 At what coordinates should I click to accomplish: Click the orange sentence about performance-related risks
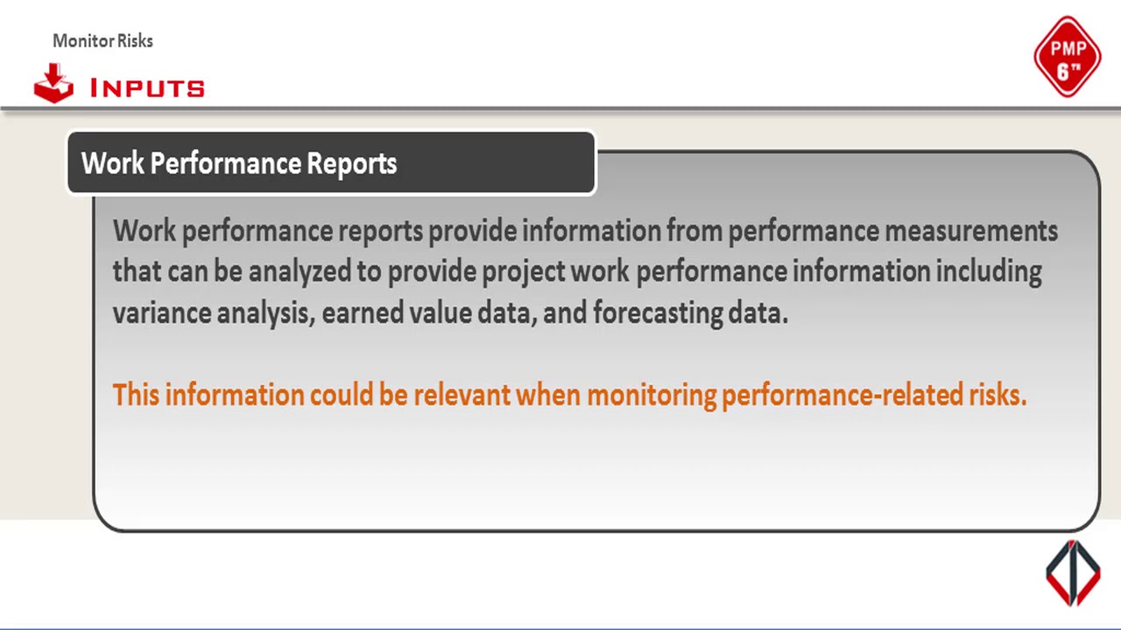pos(569,395)
